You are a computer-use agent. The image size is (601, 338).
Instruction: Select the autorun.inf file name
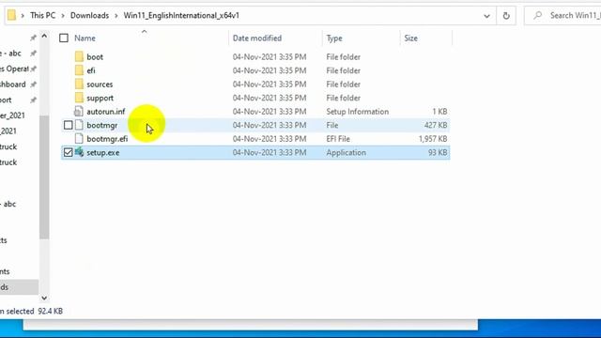[106, 112]
